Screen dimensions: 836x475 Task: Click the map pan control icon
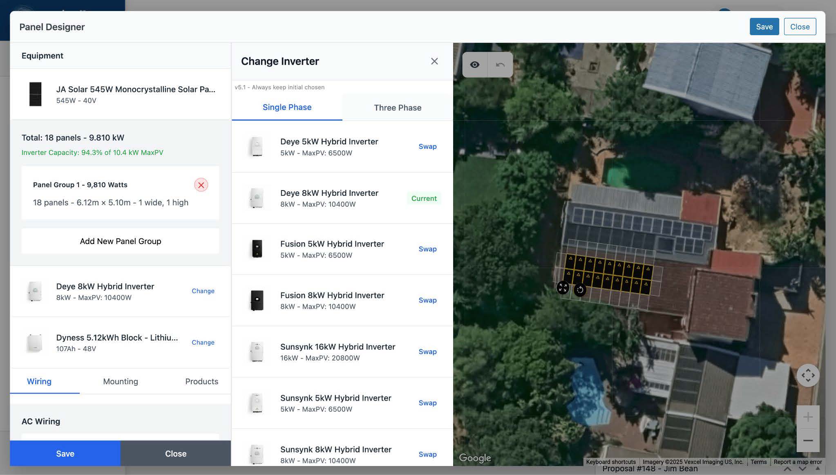(808, 375)
